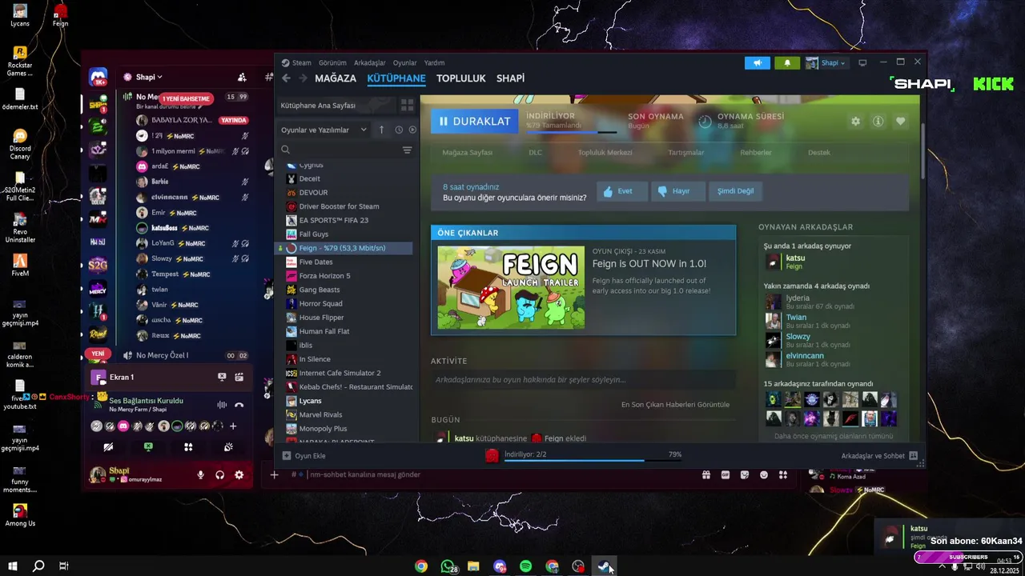
Task: Open Discord activities icon
Action: point(188,447)
